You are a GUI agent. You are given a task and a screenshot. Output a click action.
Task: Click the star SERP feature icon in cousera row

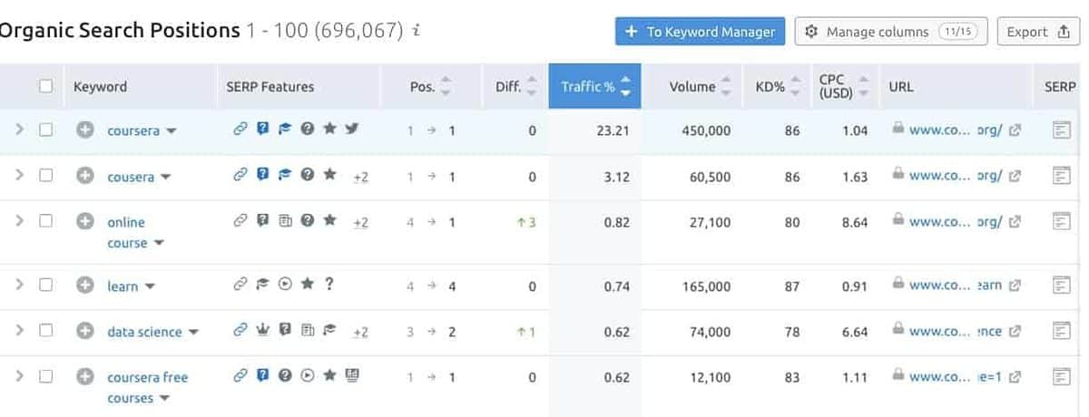pyautogui.click(x=330, y=175)
